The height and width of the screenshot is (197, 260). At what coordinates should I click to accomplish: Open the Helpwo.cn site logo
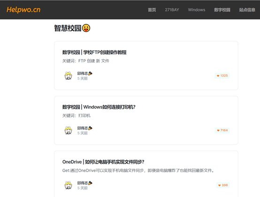pos(23,9)
